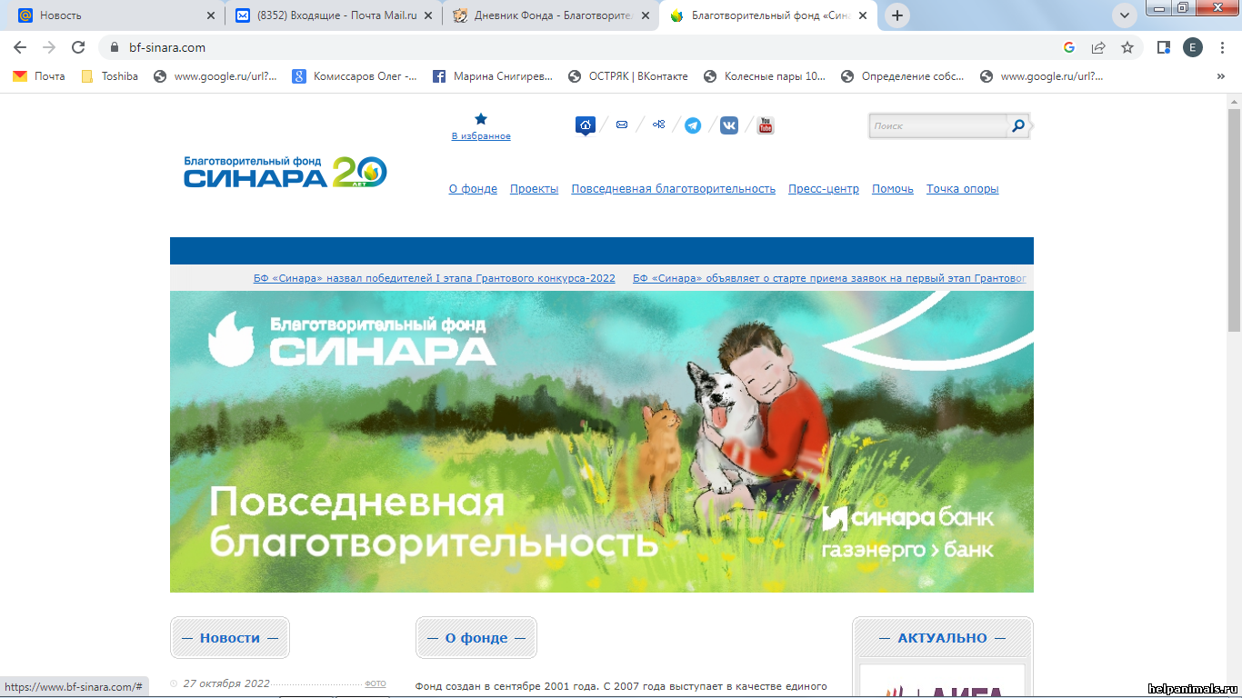Open news about старте приема заявок
The height and width of the screenshot is (698, 1242).
(x=829, y=278)
